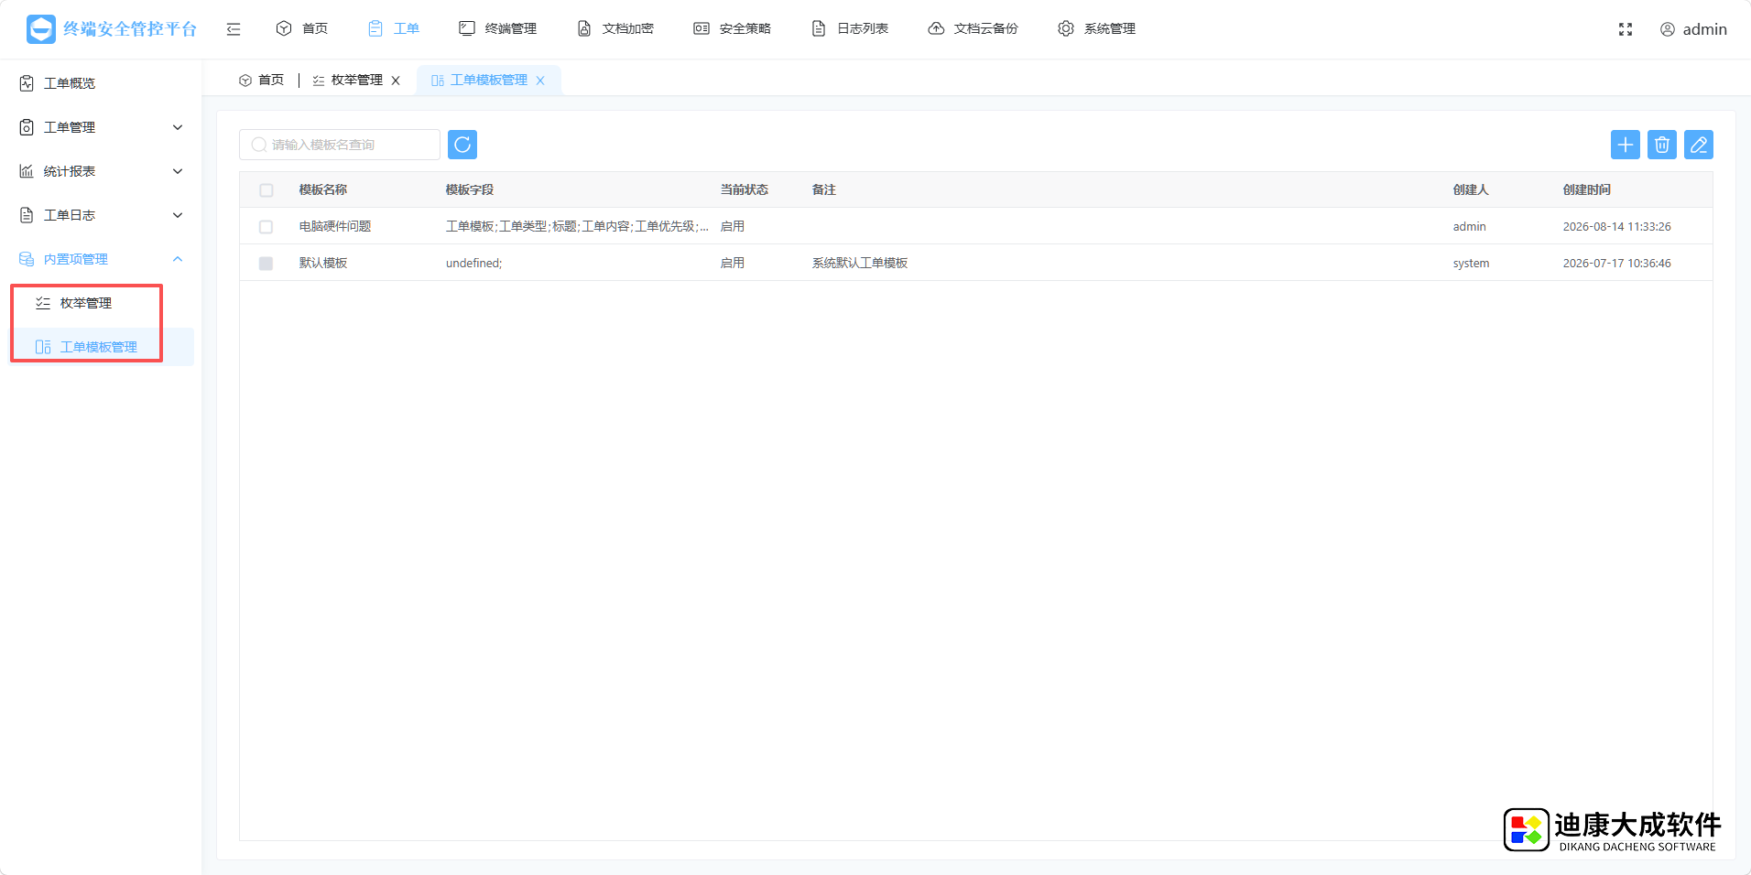Click the 统计报表 chart icon

[27, 171]
